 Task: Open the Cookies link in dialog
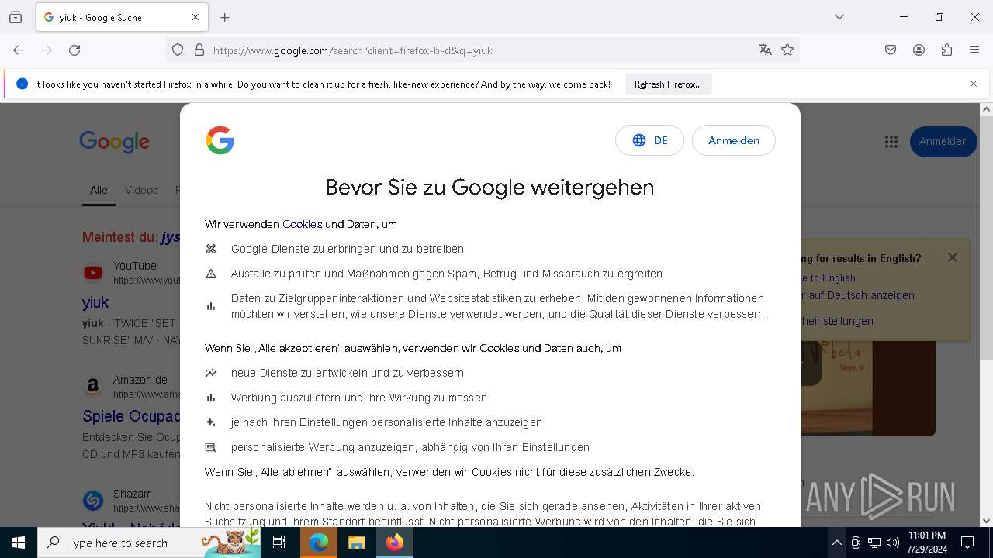[303, 224]
